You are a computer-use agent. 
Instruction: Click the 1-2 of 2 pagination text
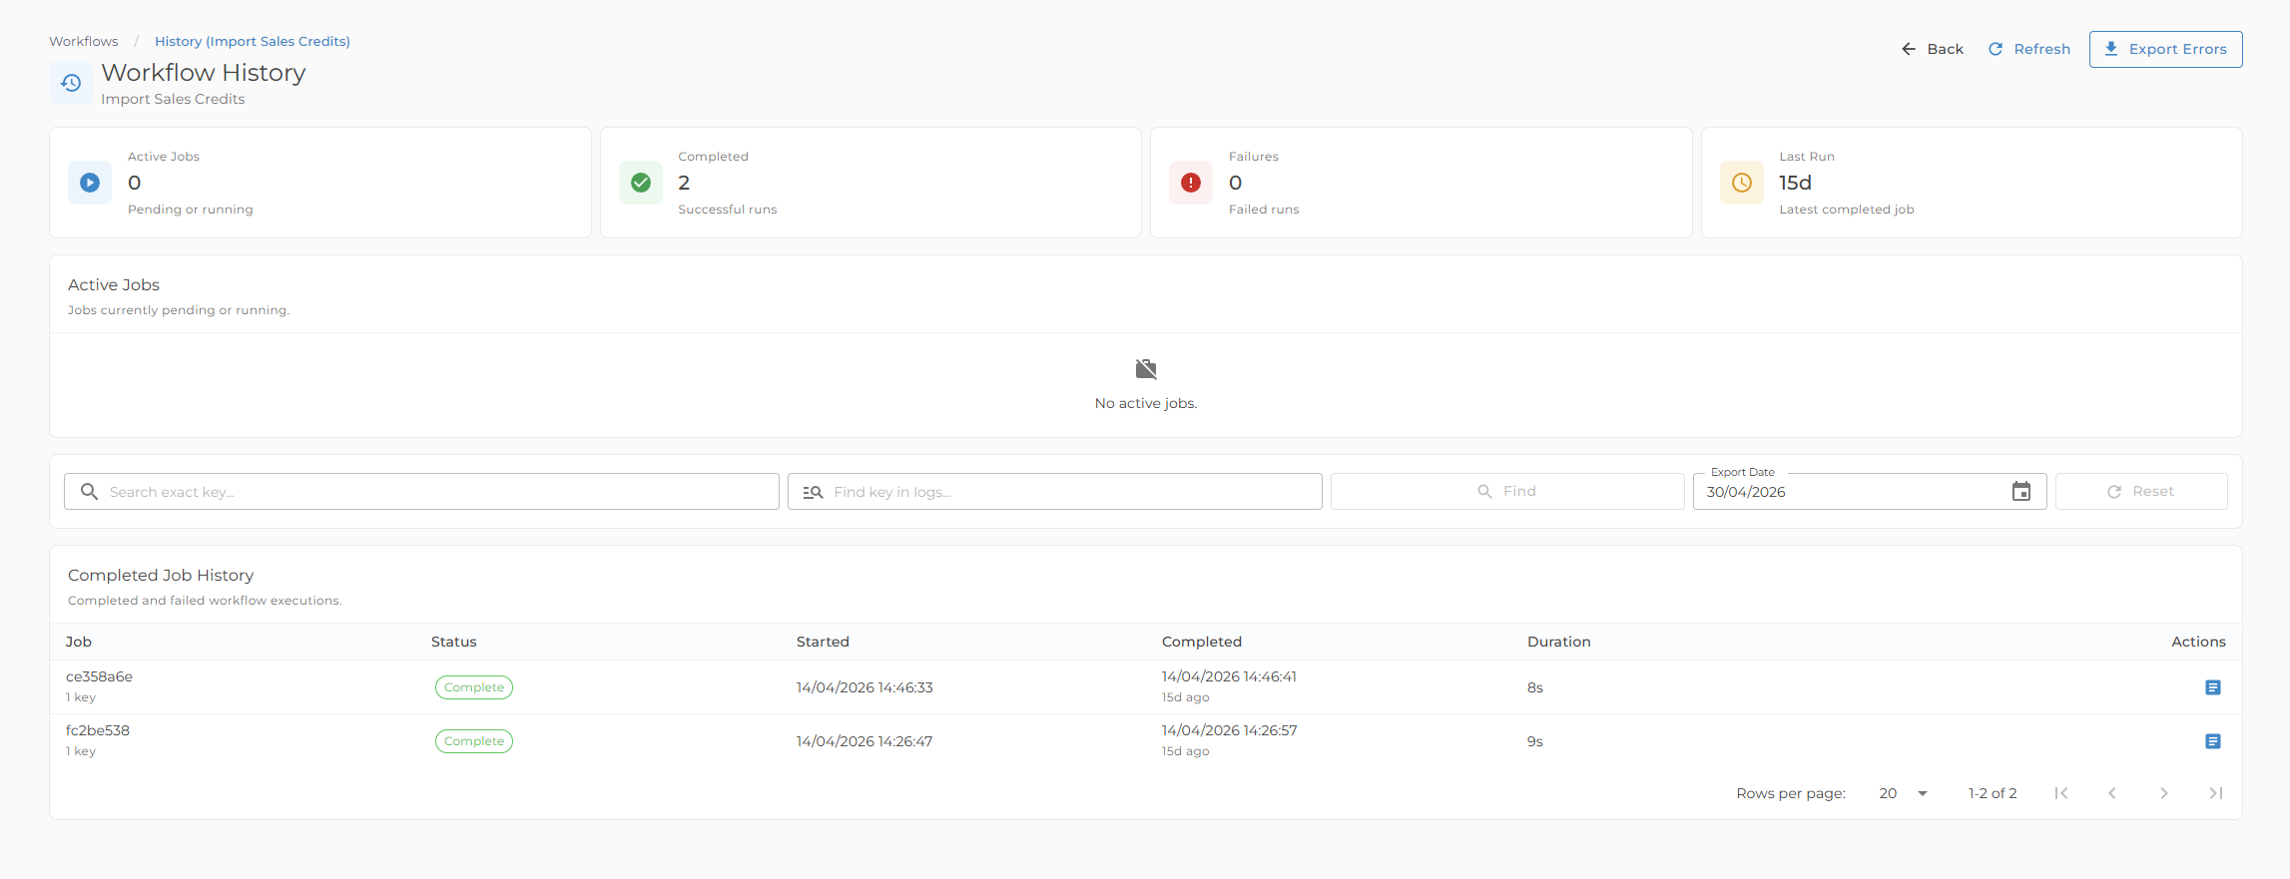tap(1993, 793)
